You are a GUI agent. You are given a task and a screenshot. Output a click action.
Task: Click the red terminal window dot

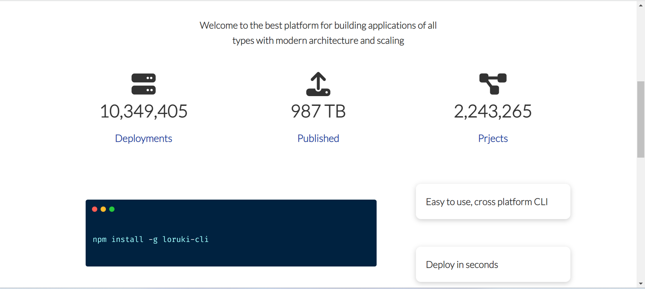[95, 209]
